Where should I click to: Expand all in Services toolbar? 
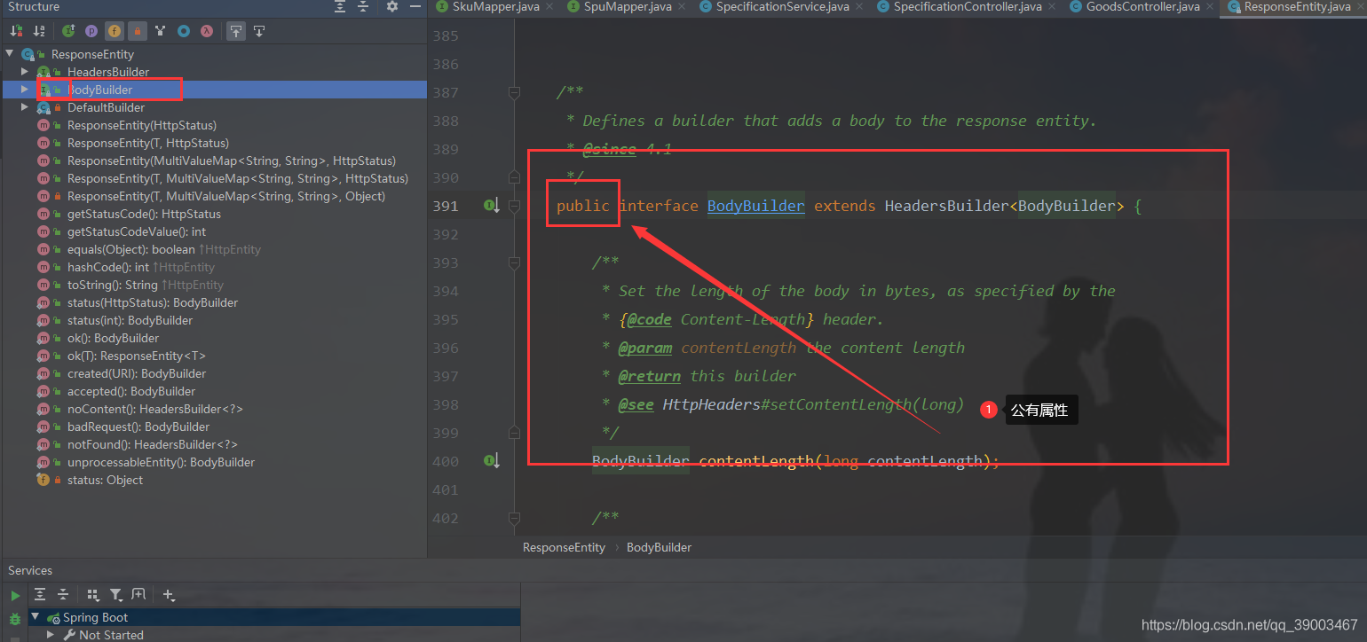coord(40,595)
